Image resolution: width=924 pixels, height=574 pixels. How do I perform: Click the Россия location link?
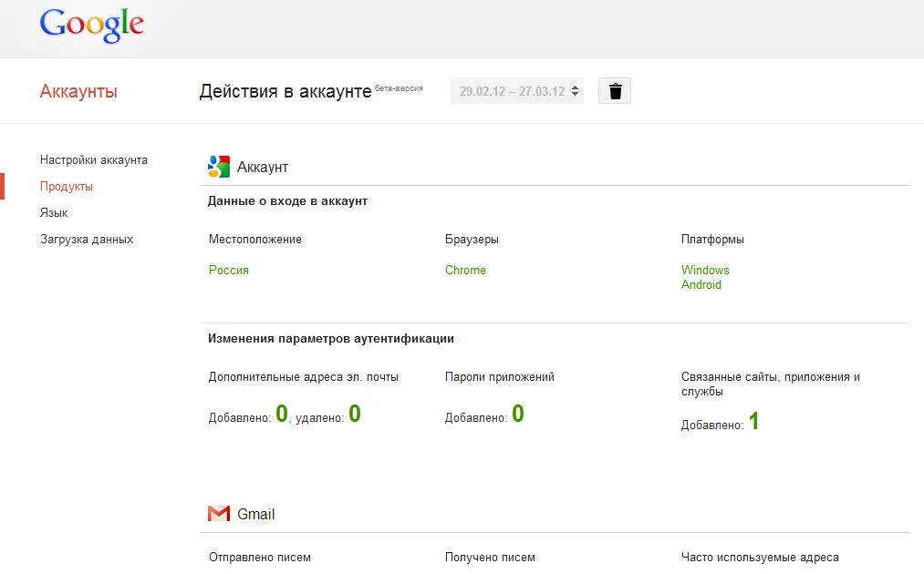tap(229, 270)
